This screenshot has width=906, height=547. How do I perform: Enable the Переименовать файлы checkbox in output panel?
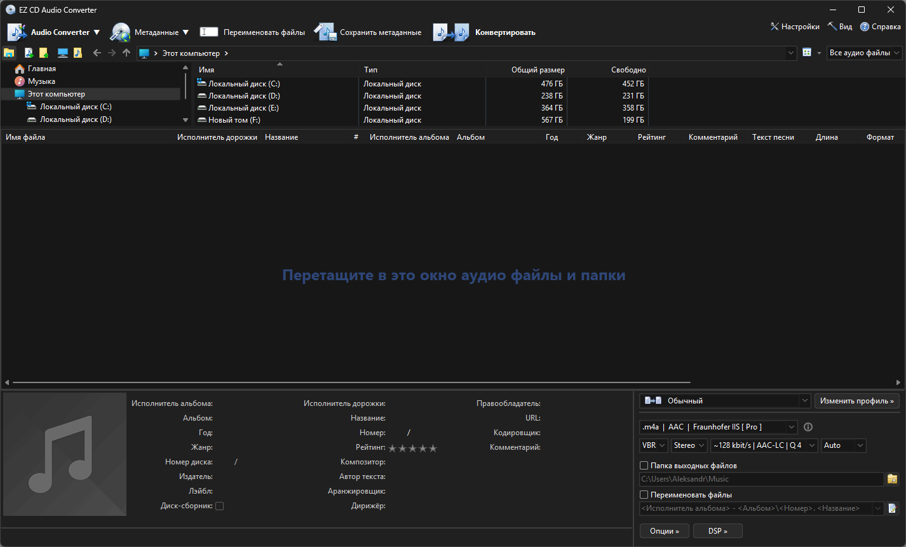tap(644, 495)
